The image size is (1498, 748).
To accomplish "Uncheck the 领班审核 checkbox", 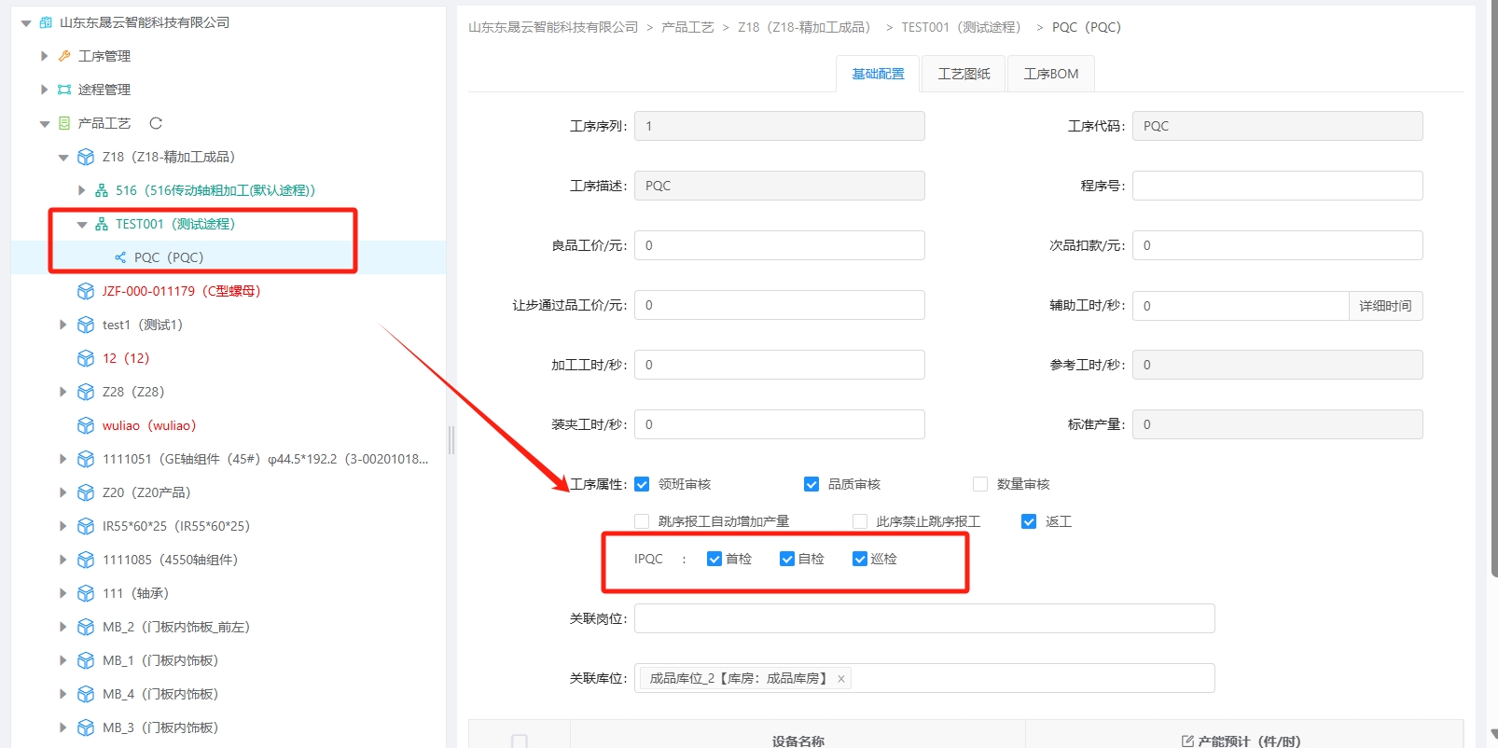I will point(642,484).
